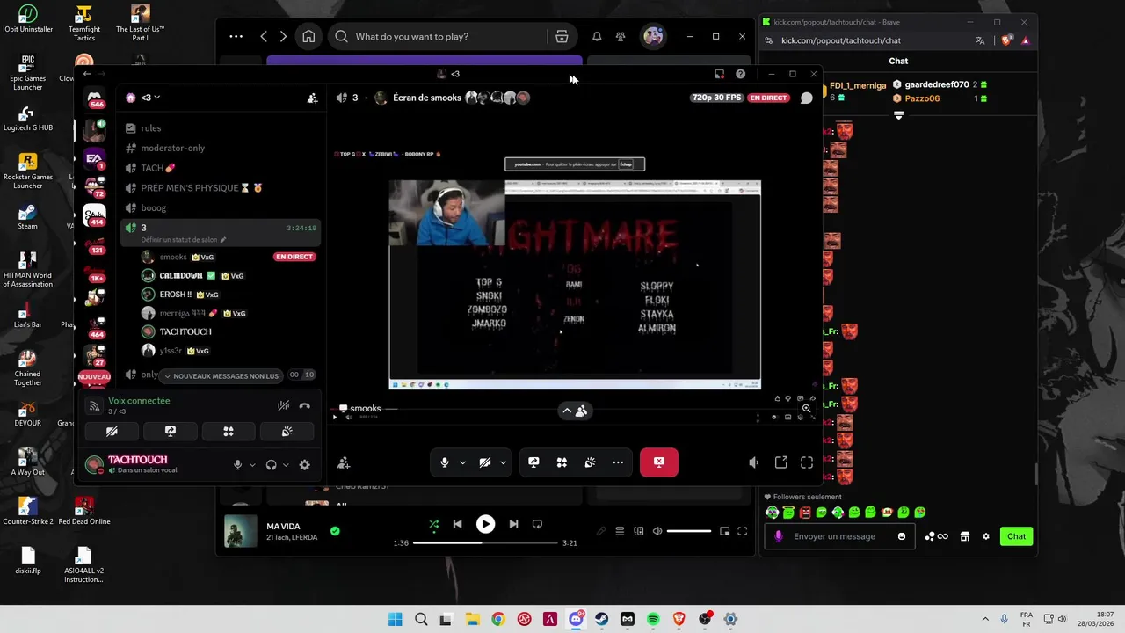Open the soundboard in the voice panel
Screen dimensions: 1125x633
(x=287, y=432)
